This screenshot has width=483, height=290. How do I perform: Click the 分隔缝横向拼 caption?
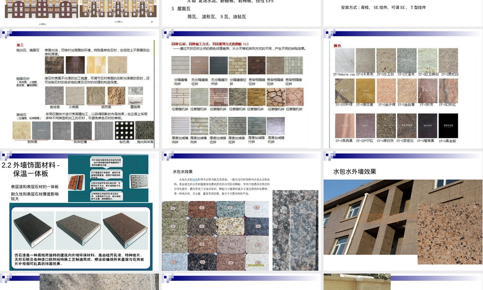pyautogui.click(x=181, y=82)
